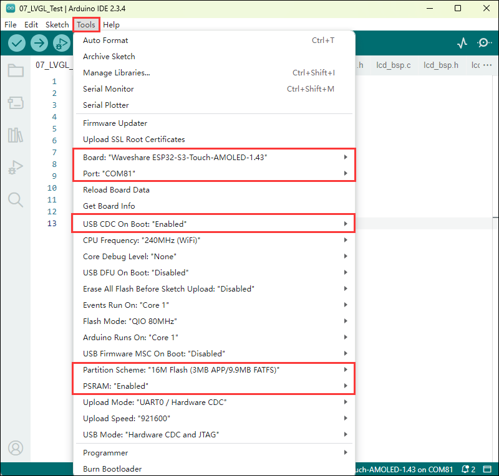Click Burn Bootloader

(x=112, y=469)
